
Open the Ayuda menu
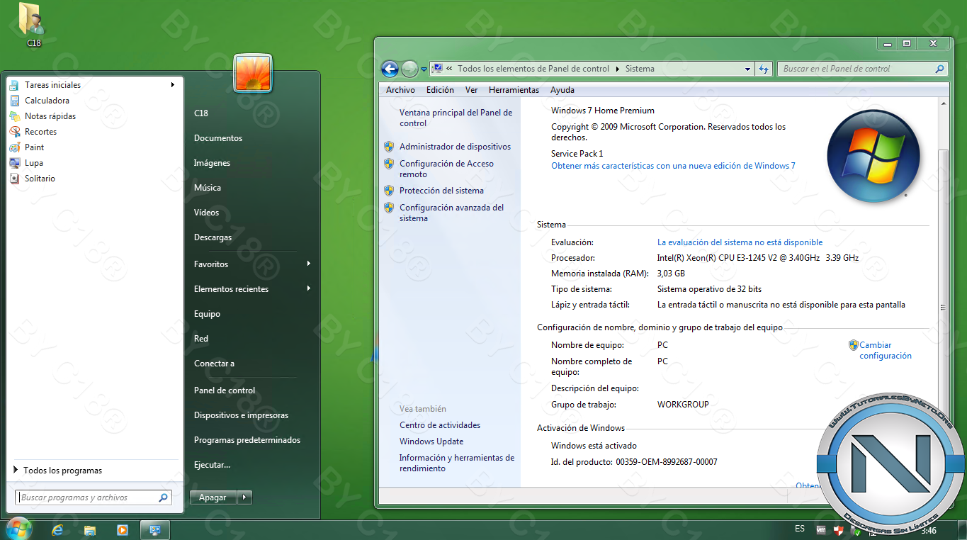click(562, 90)
